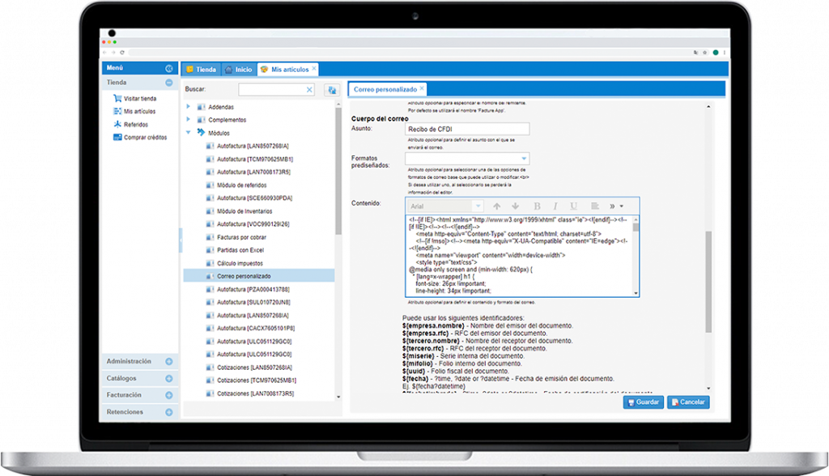
Task: Toggle underline in the editor toolbar
Action: click(x=574, y=206)
